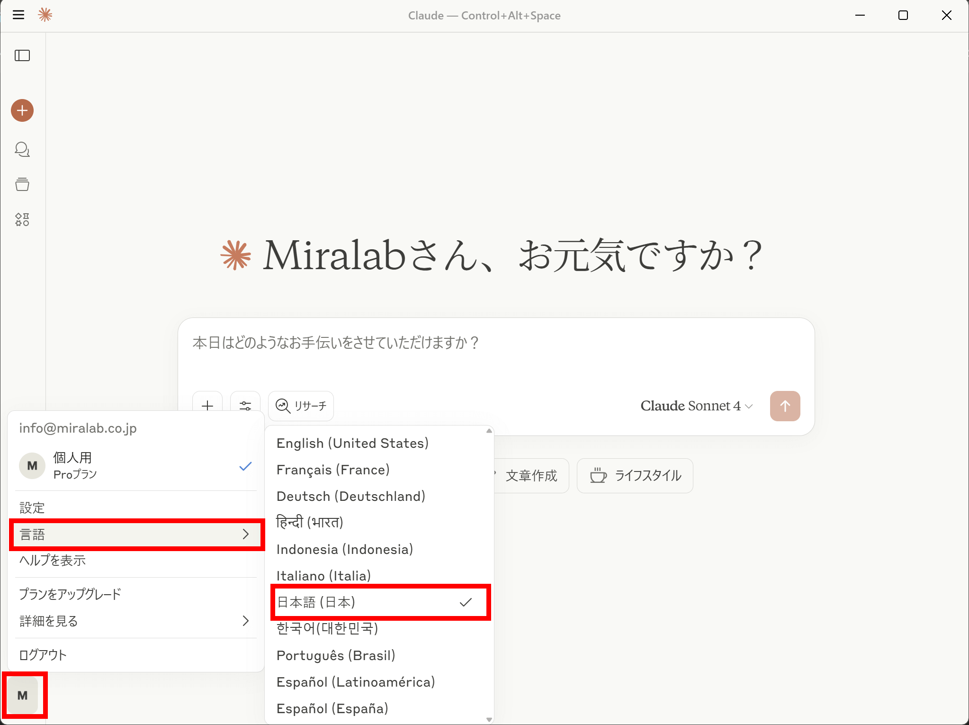Open the hamburger menu in title bar
Image resolution: width=969 pixels, height=725 pixels.
[x=18, y=15]
